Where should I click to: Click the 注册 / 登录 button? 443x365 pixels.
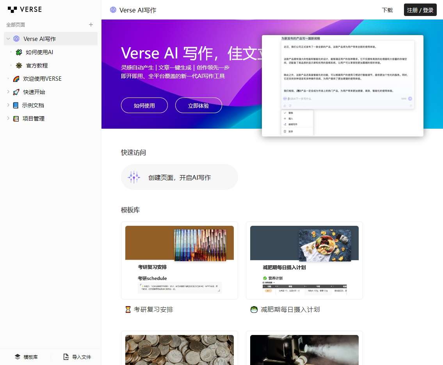click(420, 10)
